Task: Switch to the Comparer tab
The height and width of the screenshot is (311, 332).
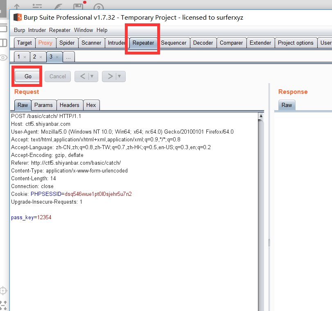Action: tap(231, 43)
